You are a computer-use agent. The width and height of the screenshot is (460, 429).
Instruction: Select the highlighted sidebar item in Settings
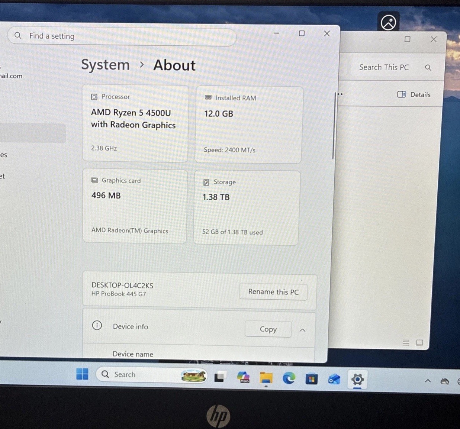(x=33, y=133)
